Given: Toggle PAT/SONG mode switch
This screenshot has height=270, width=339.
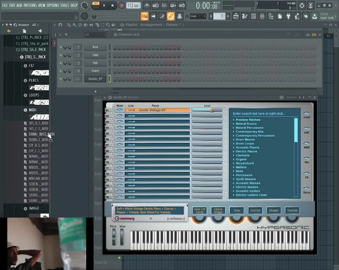Looking at the screenshot, I should tap(96, 5).
